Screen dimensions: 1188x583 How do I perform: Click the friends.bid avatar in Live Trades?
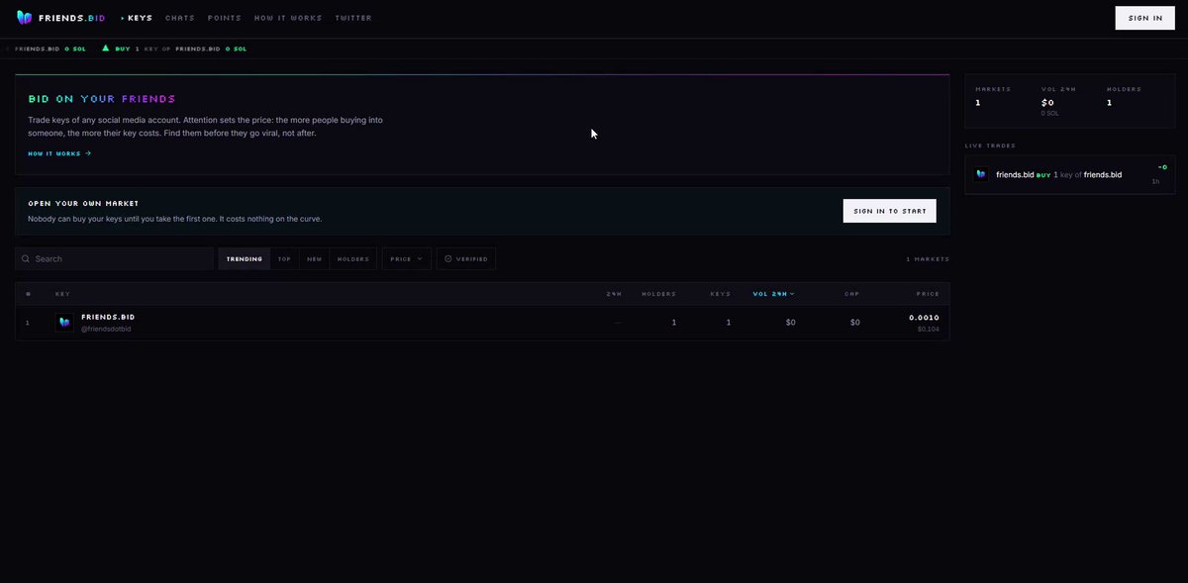pyautogui.click(x=981, y=174)
